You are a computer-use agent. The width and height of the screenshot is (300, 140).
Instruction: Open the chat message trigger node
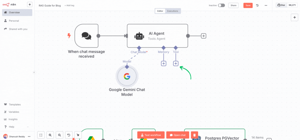coord(86,36)
